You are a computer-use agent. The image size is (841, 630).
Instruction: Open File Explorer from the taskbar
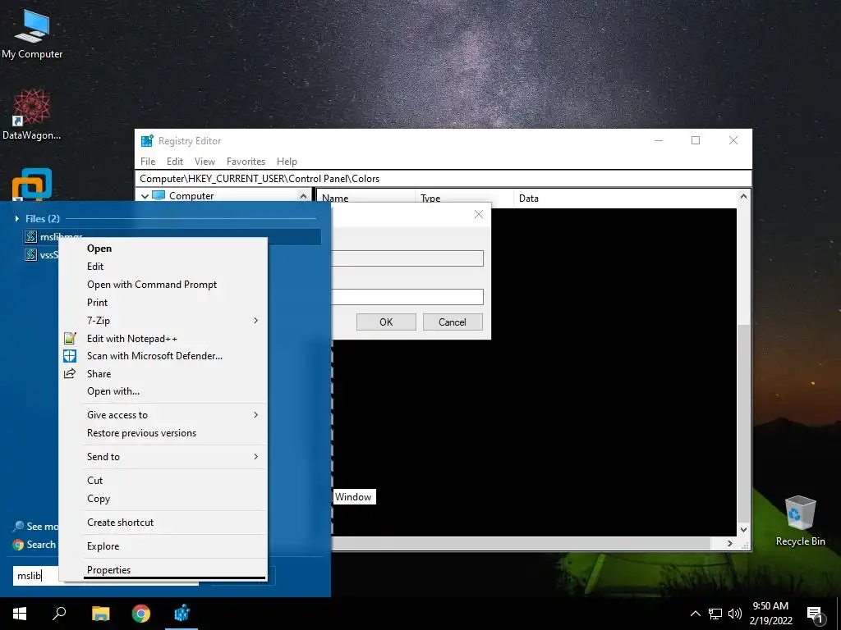pyautogui.click(x=100, y=614)
